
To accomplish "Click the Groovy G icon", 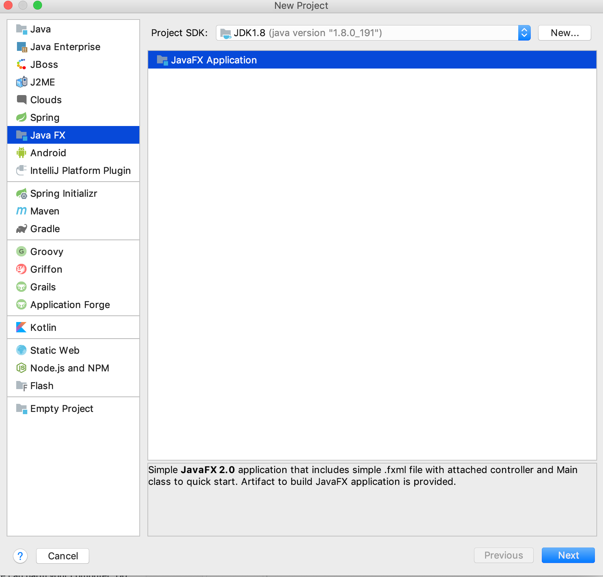I will click(21, 251).
